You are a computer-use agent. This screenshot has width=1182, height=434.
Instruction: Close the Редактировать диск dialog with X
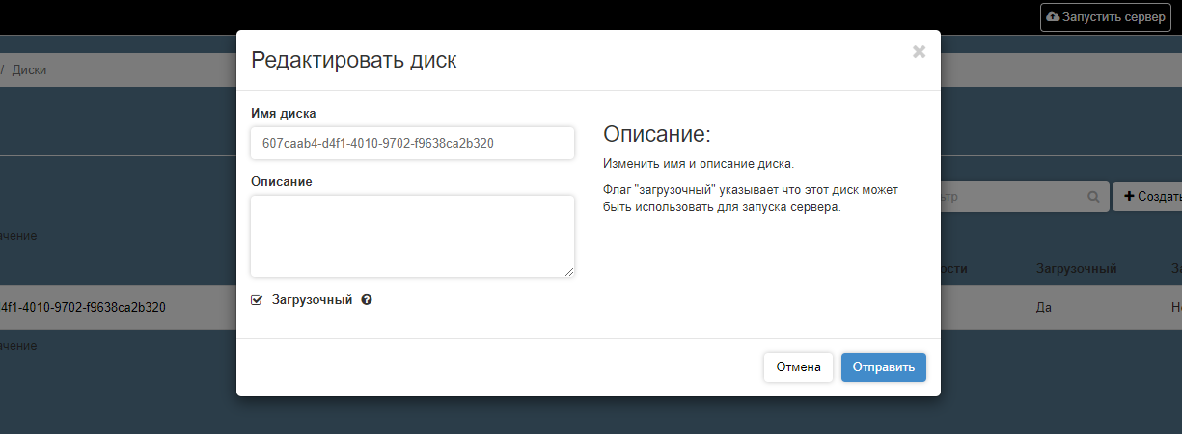point(919,52)
